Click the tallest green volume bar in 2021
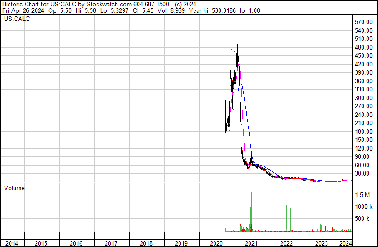 (250, 209)
